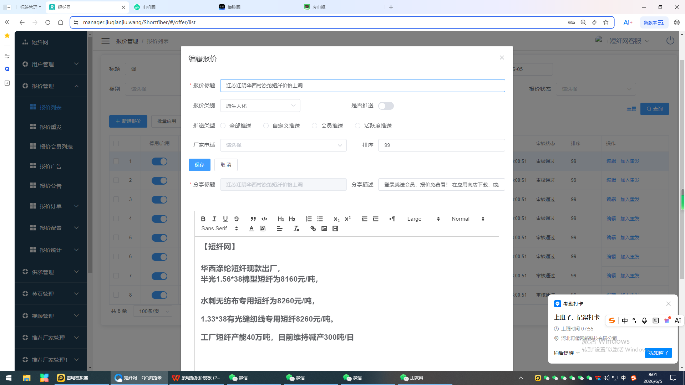Open the browser home page
The image size is (685, 385).
(61, 22)
